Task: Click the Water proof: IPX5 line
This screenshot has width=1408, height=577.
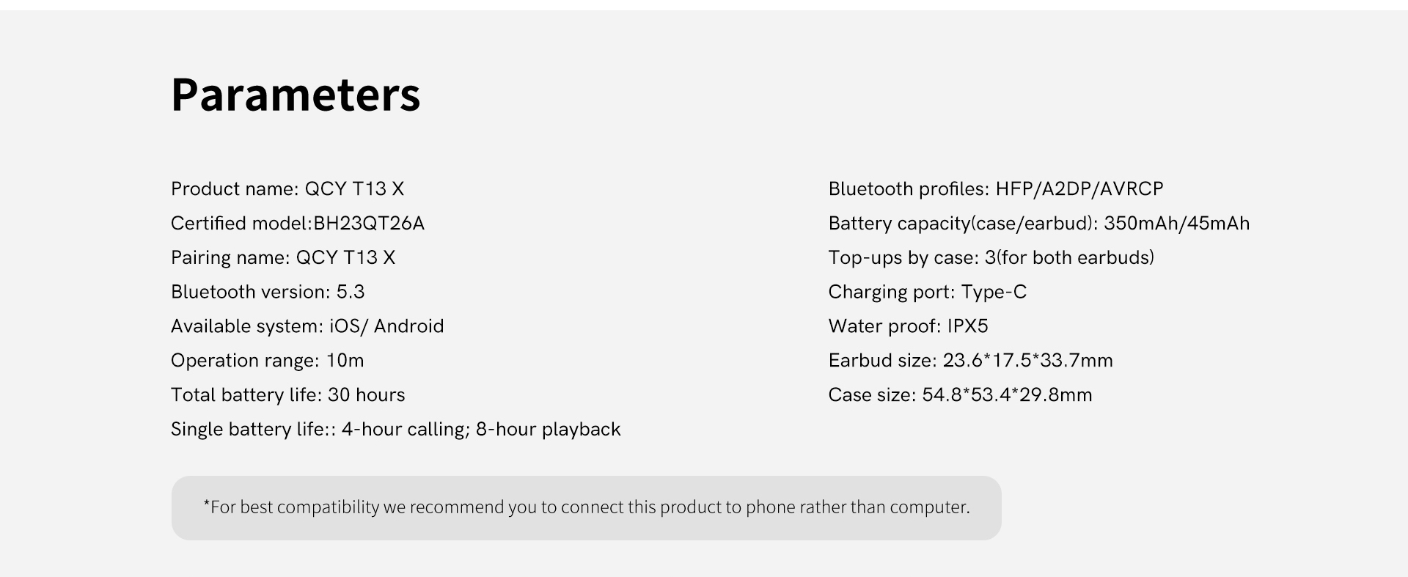Action: (909, 326)
